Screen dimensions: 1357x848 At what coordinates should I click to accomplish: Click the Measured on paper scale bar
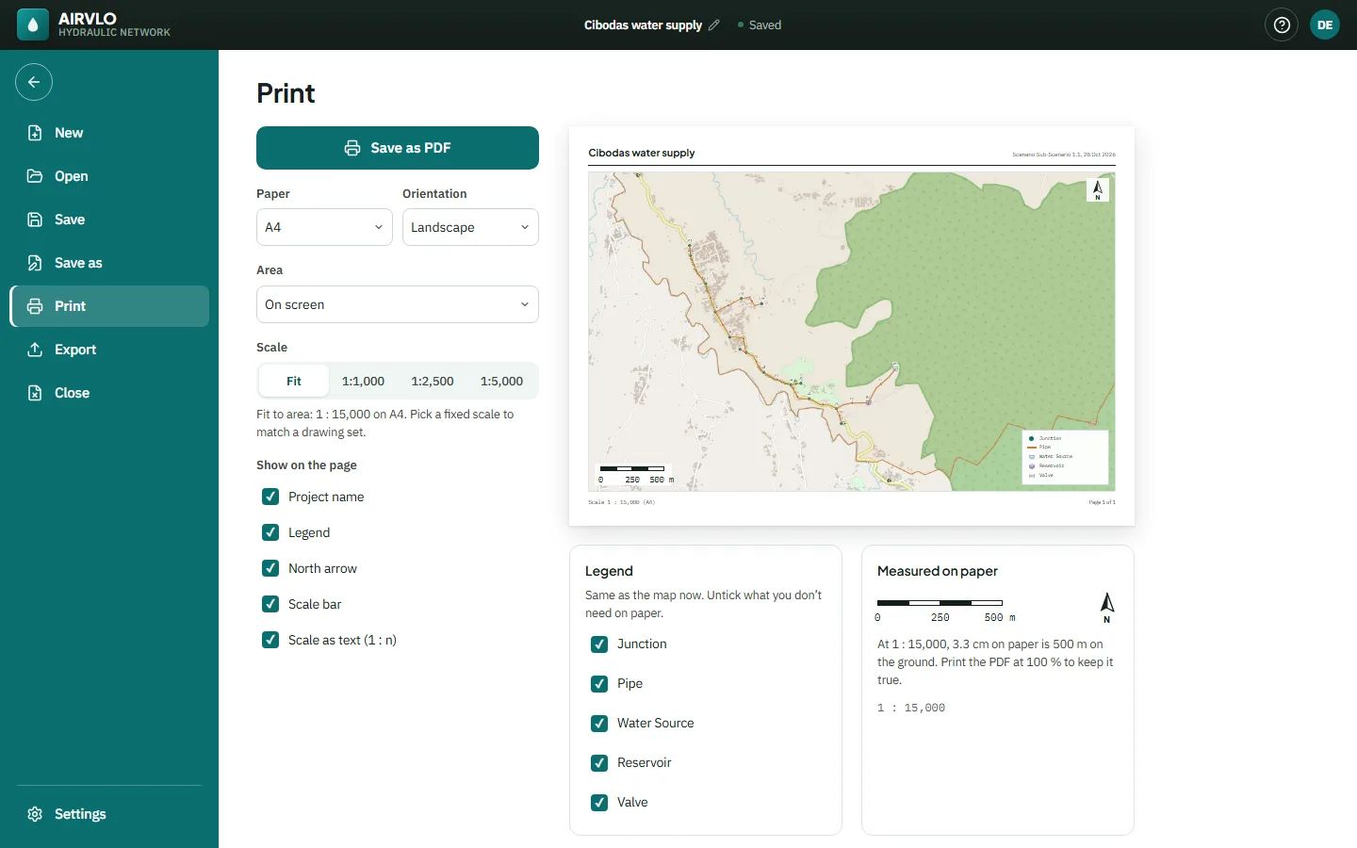pos(946,610)
